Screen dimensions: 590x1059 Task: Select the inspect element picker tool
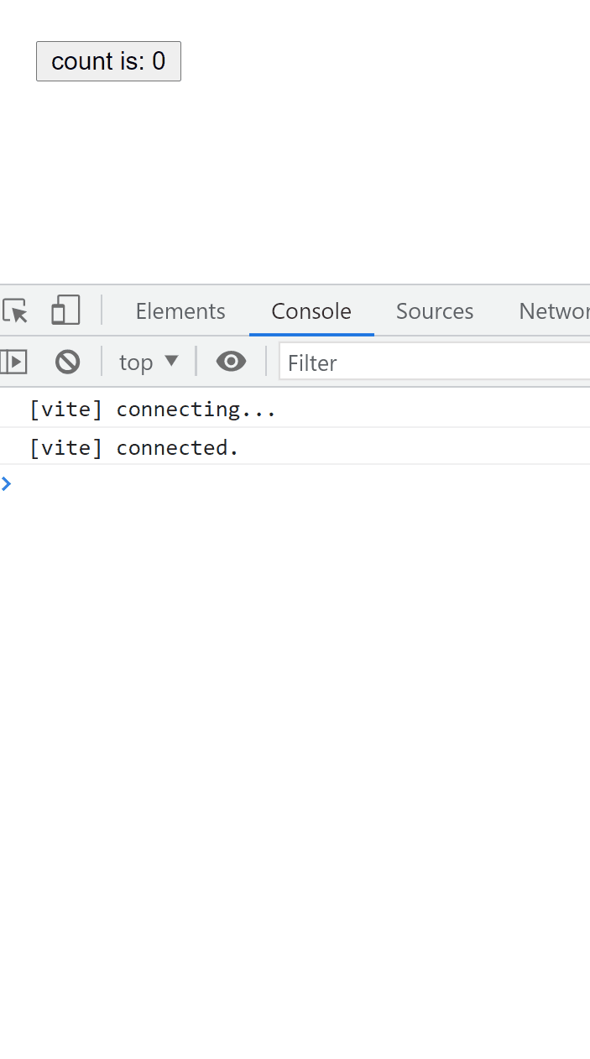tap(15, 310)
